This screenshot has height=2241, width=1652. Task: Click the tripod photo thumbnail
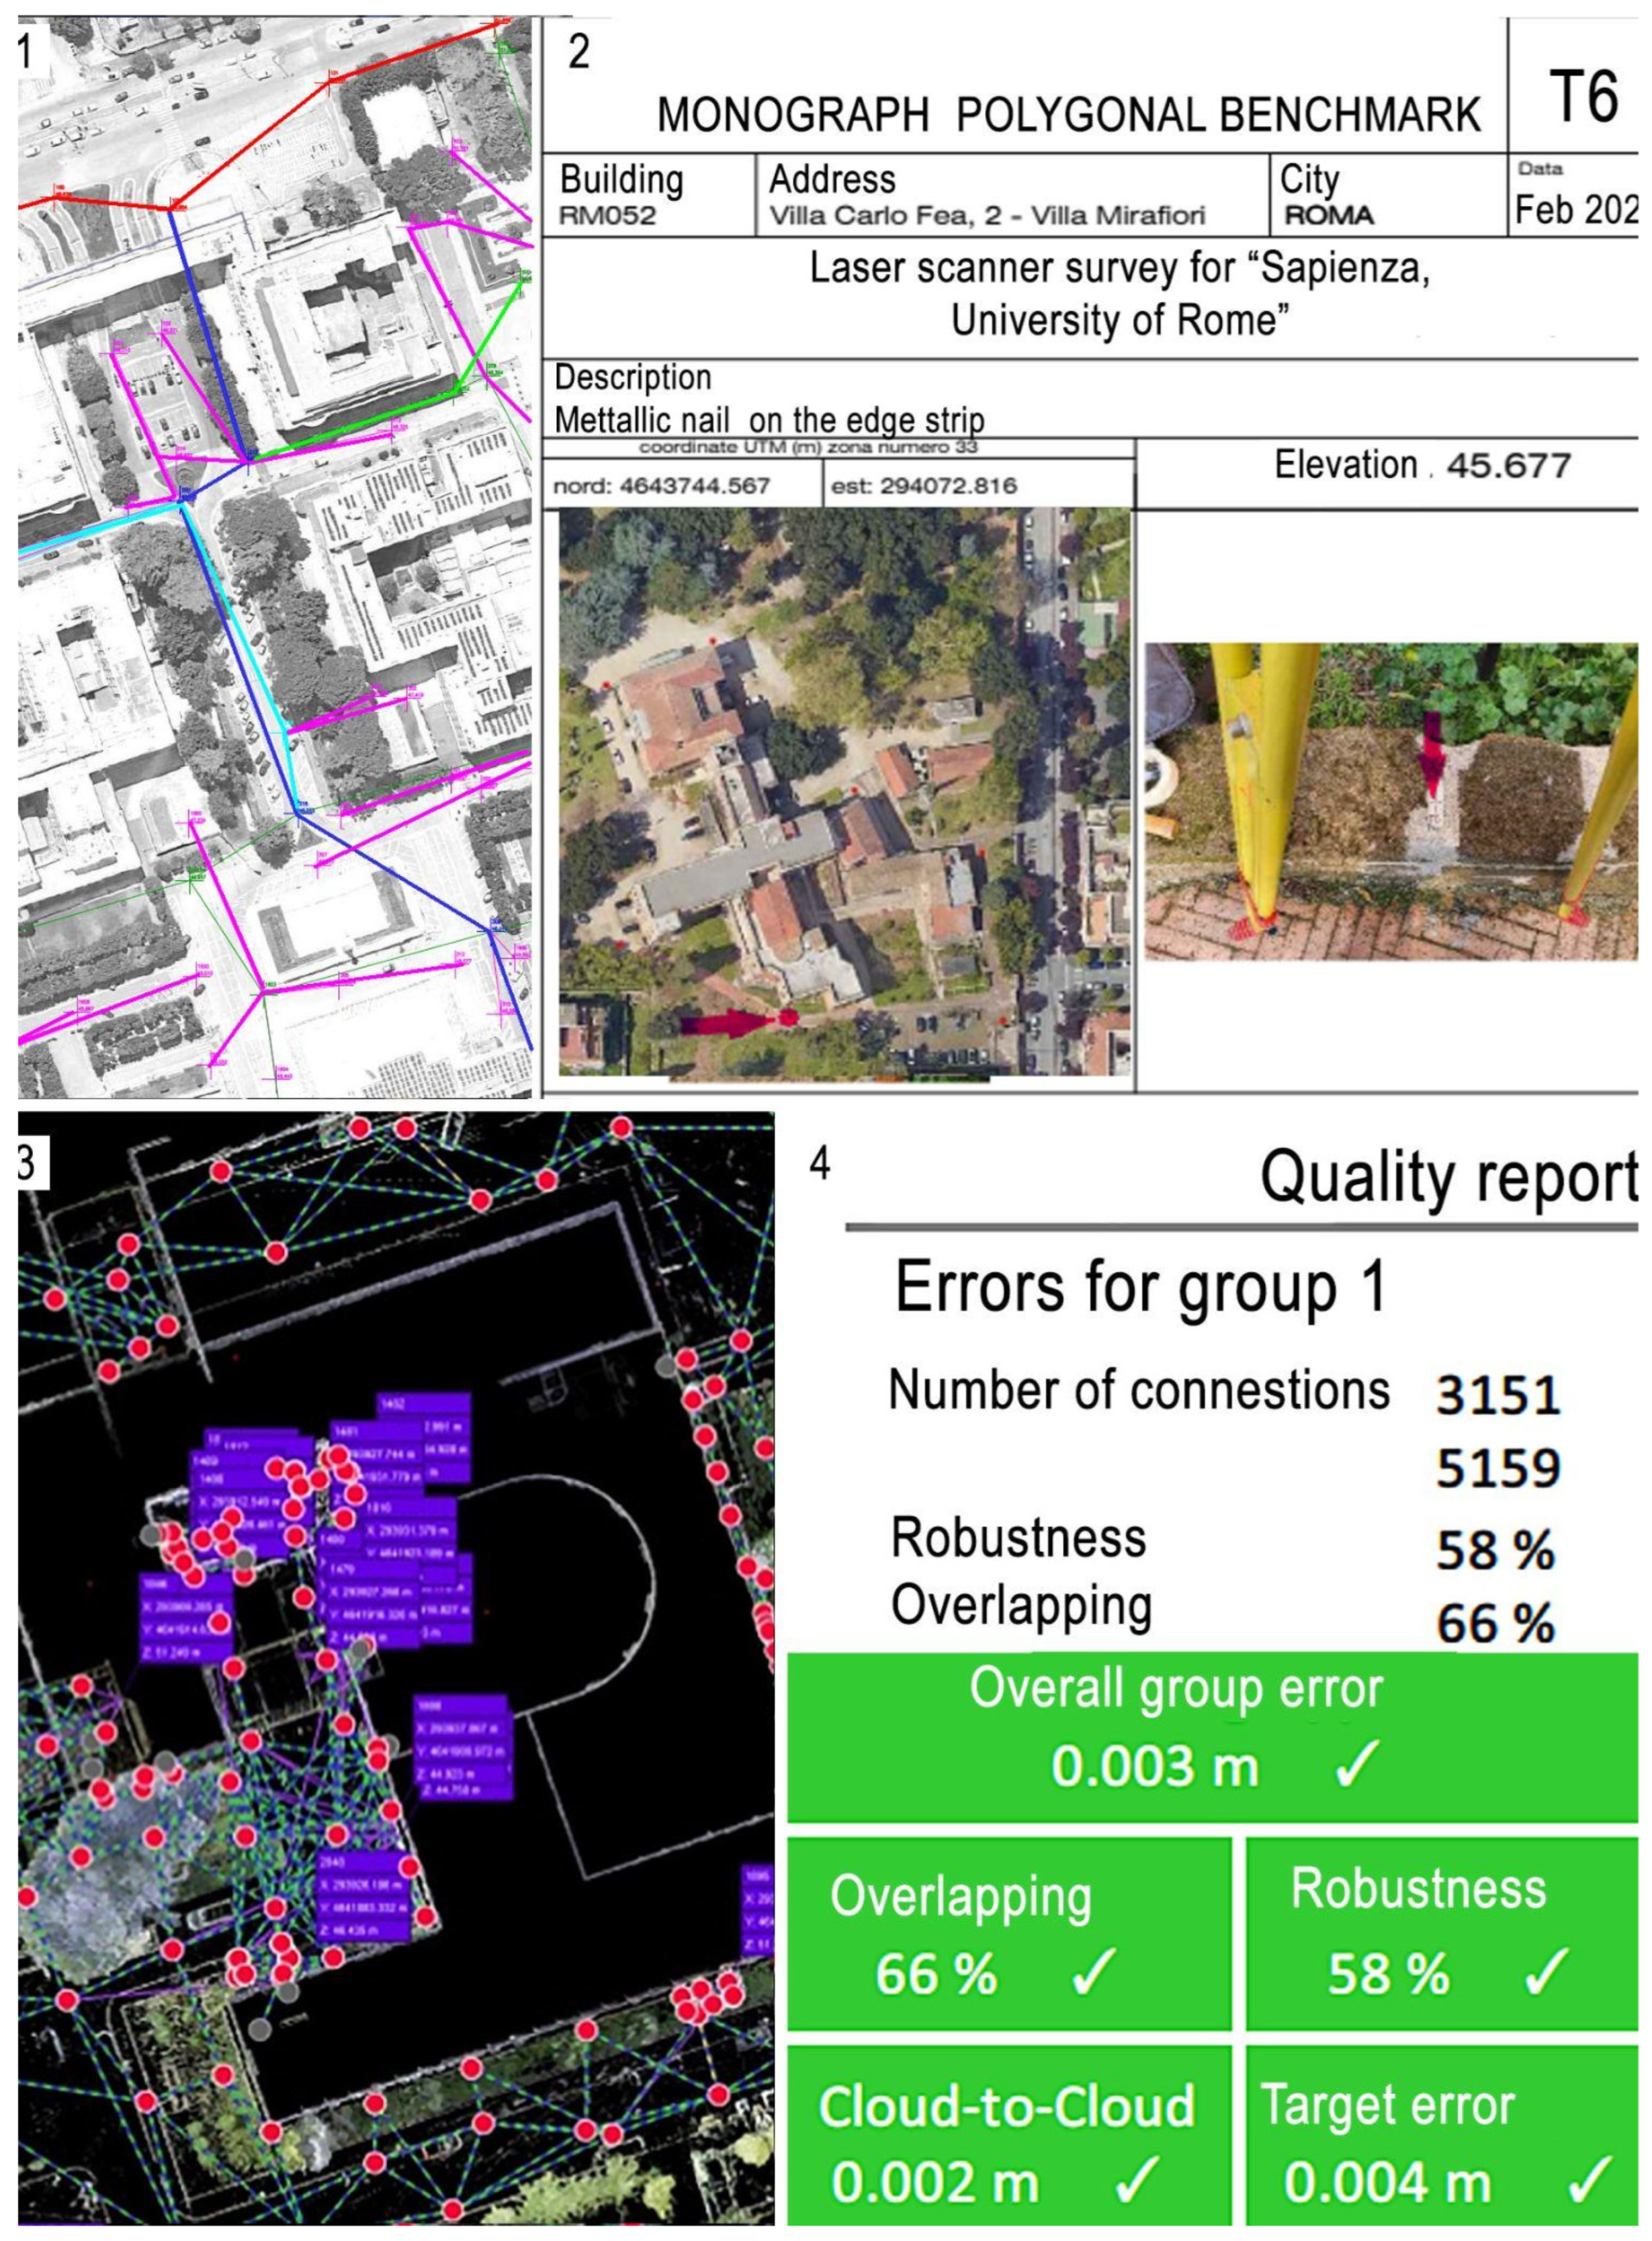[x=1391, y=801]
